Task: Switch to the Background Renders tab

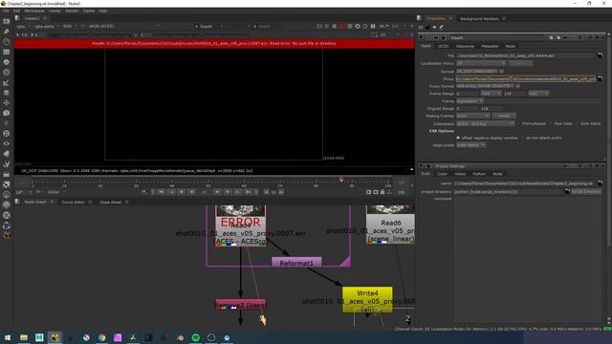Action: click(479, 19)
